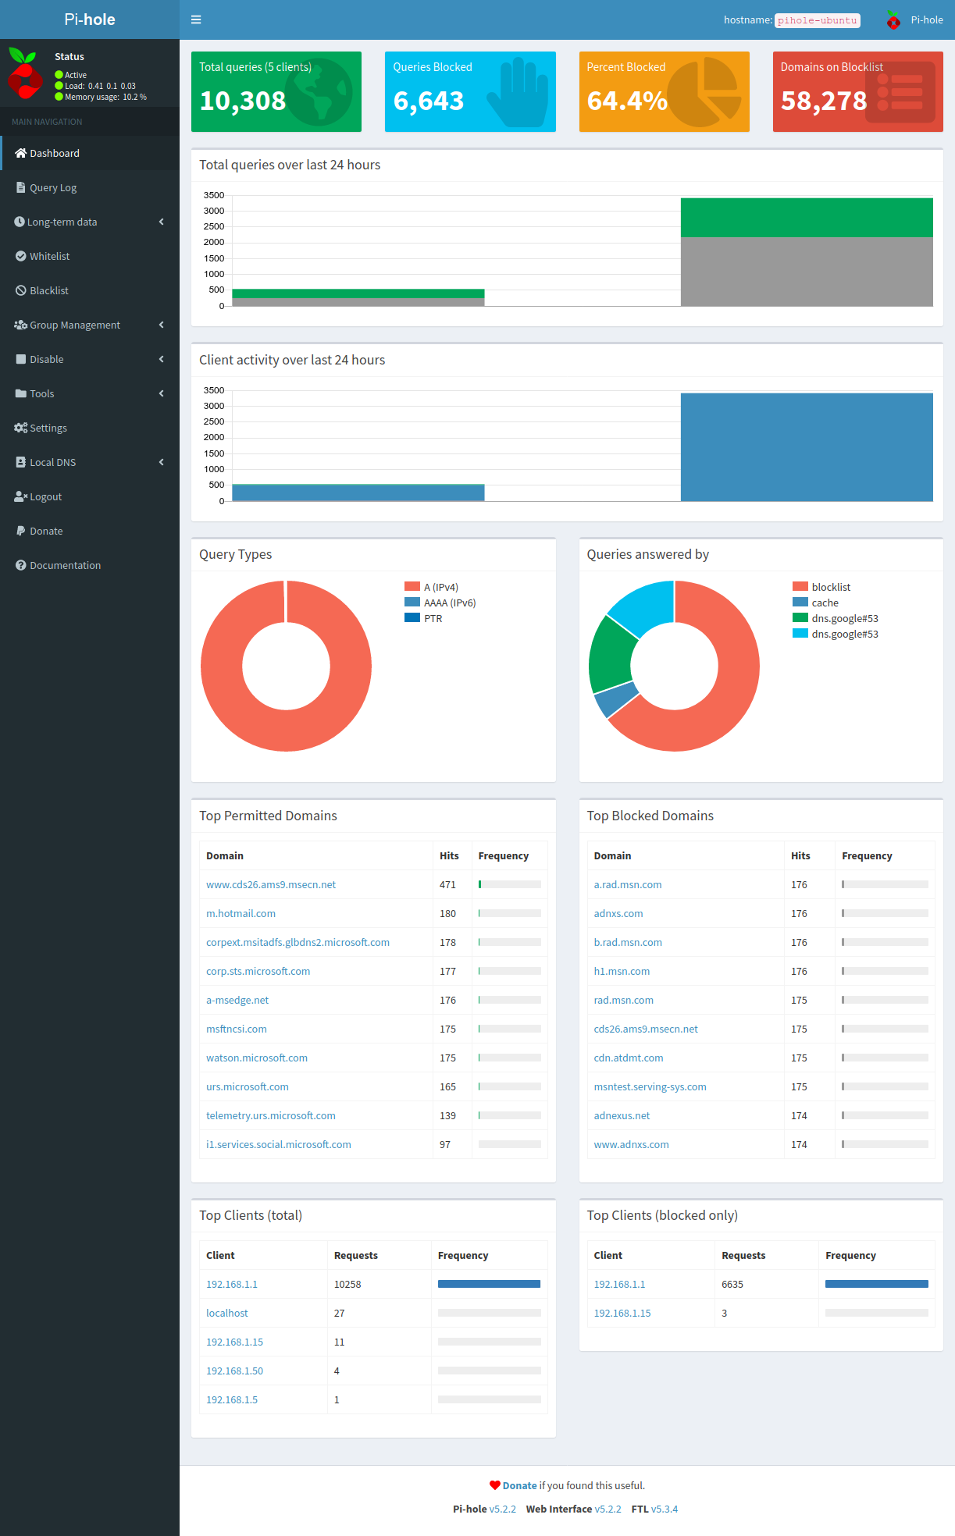The height and width of the screenshot is (1536, 955).
Task: Toggle green dns.google#53 legend entry
Action: pyautogui.click(x=836, y=618)
